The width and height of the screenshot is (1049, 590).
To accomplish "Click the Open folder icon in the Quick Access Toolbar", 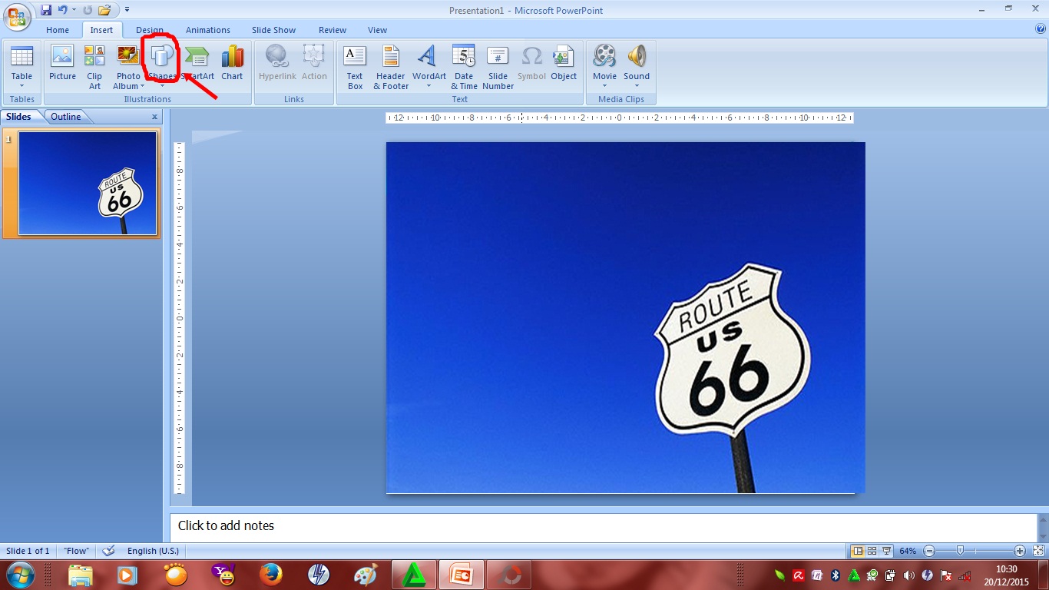I will click(x=104, y=10).
